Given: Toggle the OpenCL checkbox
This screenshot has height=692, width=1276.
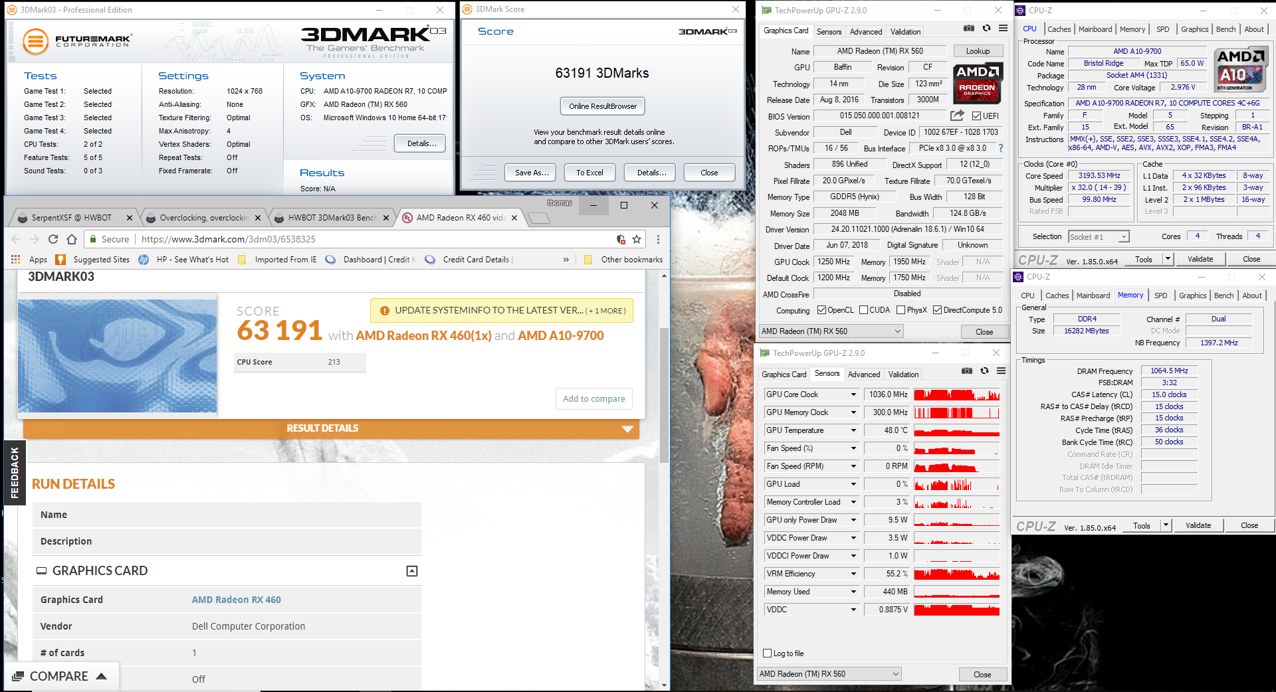Looking at the screenshot, I should [821, 310].
